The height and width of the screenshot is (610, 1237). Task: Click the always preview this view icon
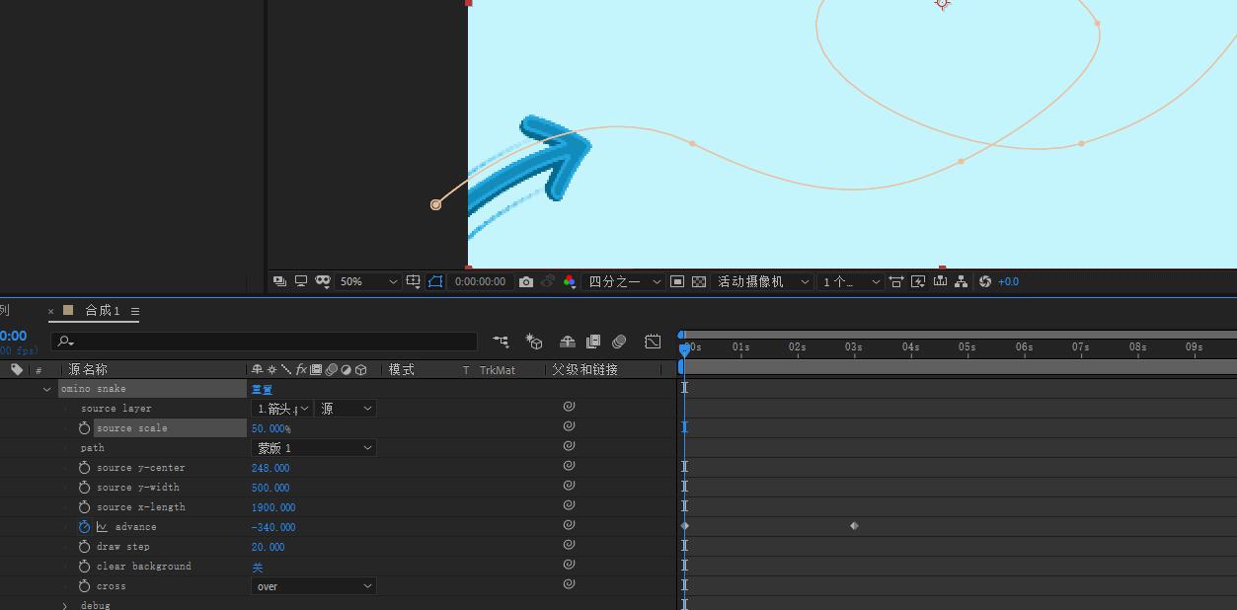click(x=280, y=281)
